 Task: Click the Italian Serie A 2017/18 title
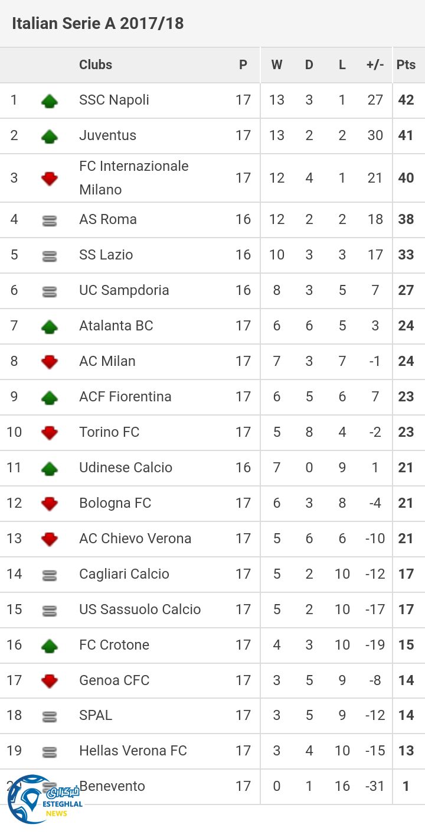click(x=98, y=24)
